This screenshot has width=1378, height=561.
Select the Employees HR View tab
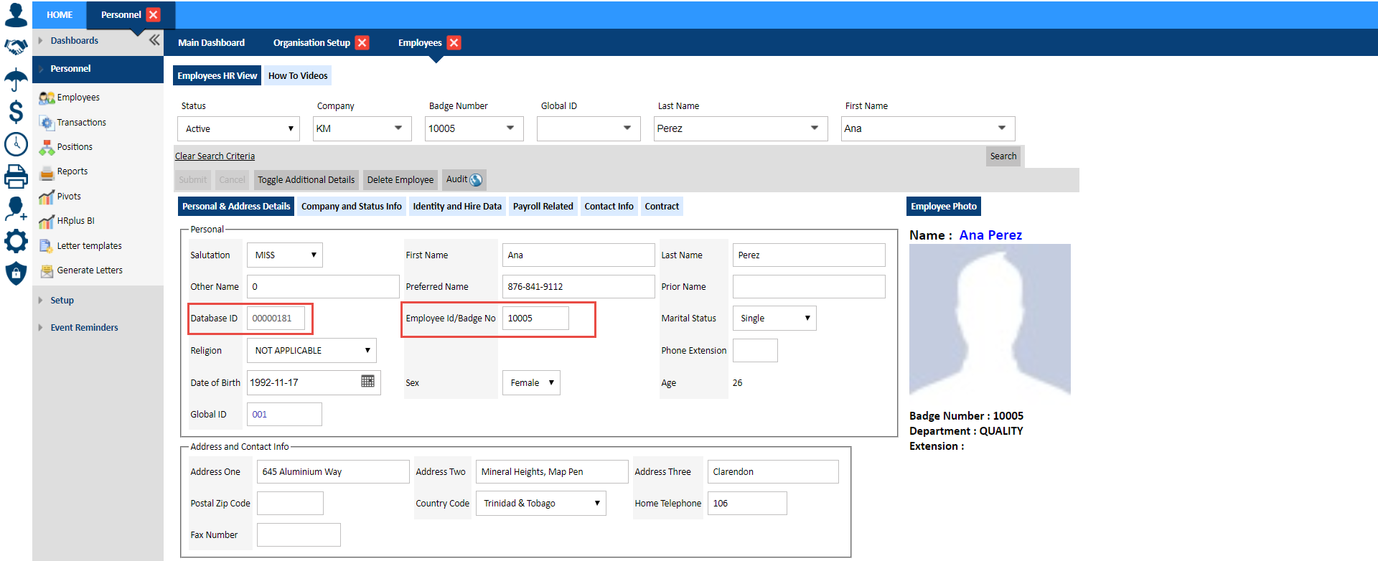[x=217, y=75]
